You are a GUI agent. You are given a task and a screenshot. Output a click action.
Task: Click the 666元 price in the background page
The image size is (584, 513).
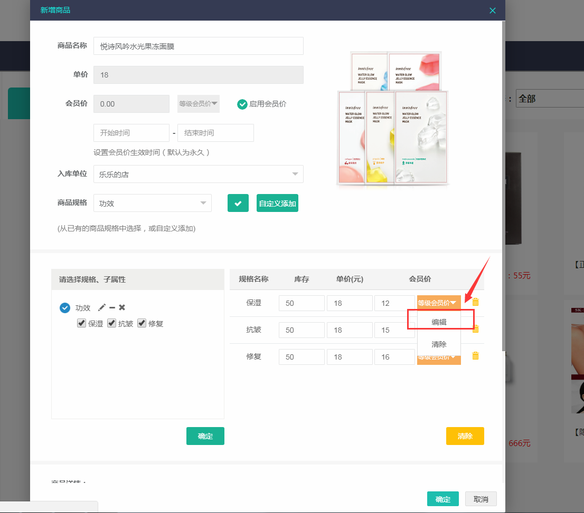coord(519,443)
